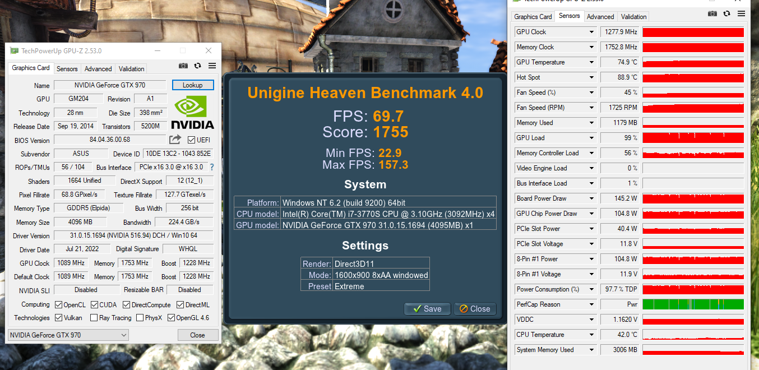Click the 1600x900 8xAA windowed mode cell

(x=381, y=275)
